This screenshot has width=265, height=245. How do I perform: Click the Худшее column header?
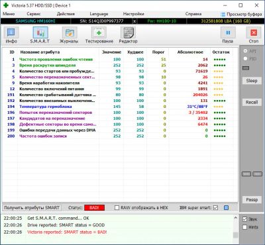(135, 52)
